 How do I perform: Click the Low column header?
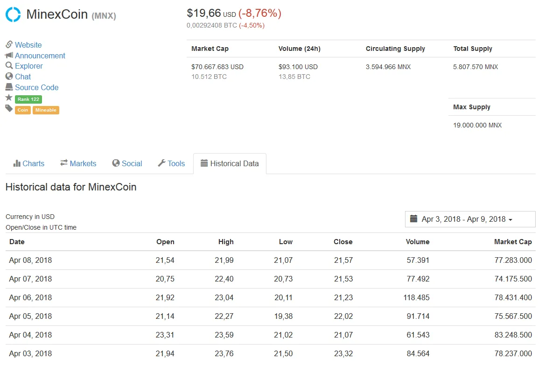[x=286, y=242]
